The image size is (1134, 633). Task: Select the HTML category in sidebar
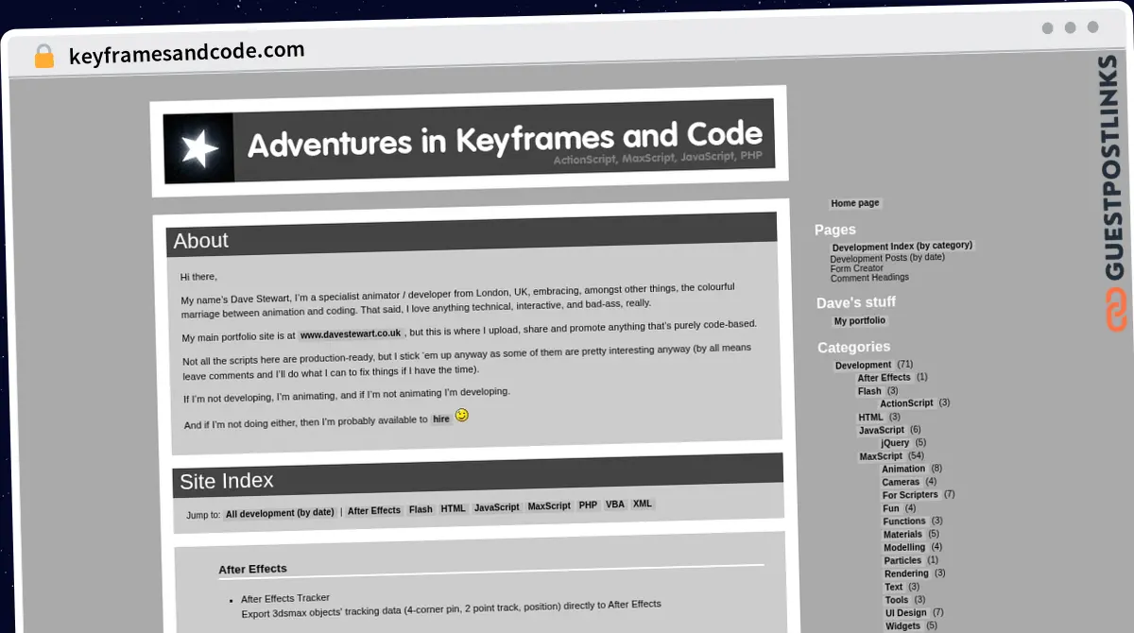click(x=870, y=417)
